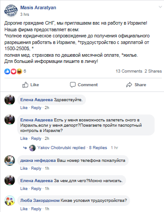Click the Comment speech bubble button

coord(84,85)
